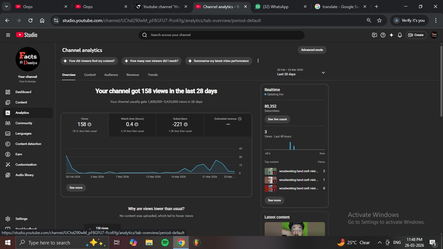Open the help question mark icon
Image resolution: width=443 pixels, height=249 pixels.
pyautogui.click(x=383, y=35)
